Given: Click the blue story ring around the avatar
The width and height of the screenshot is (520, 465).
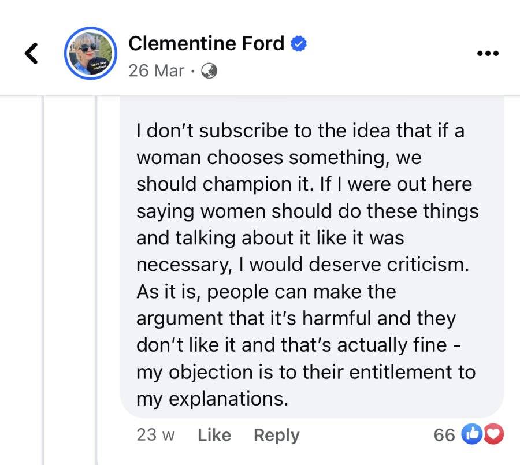Looking at the screenshot, I should 91,53.
